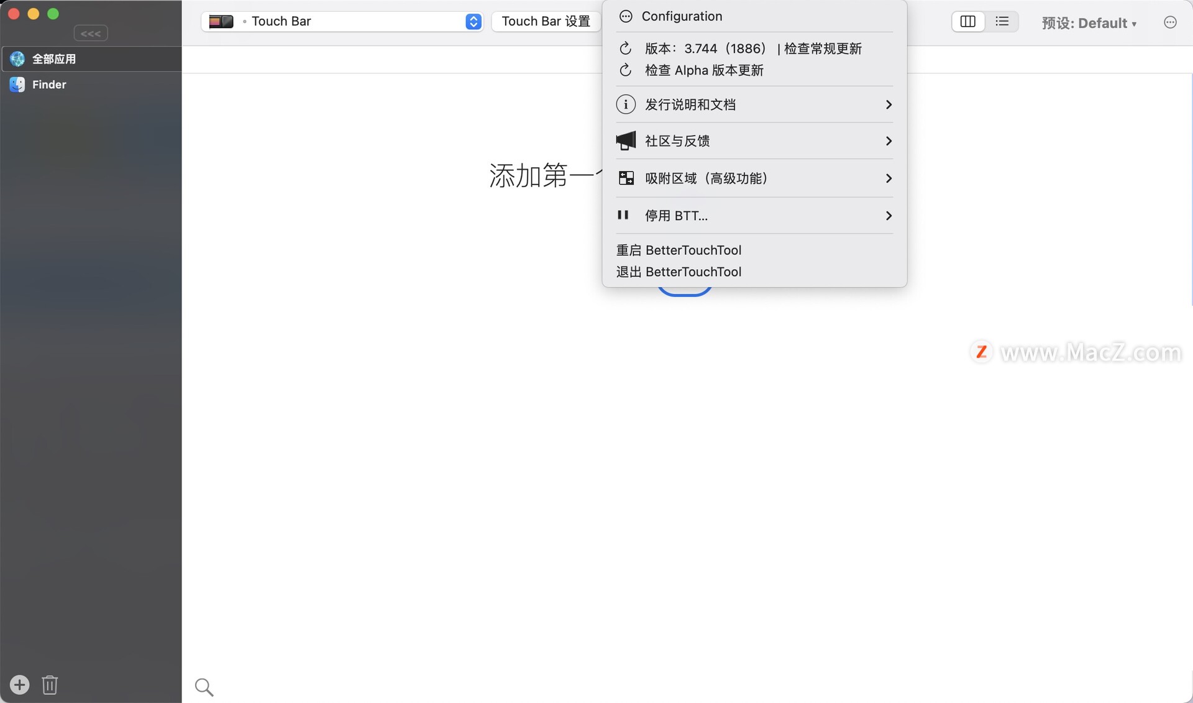Collapse the sidebar with the <<< button
This screenshot has height=703, width=1193.
(91, 33)
